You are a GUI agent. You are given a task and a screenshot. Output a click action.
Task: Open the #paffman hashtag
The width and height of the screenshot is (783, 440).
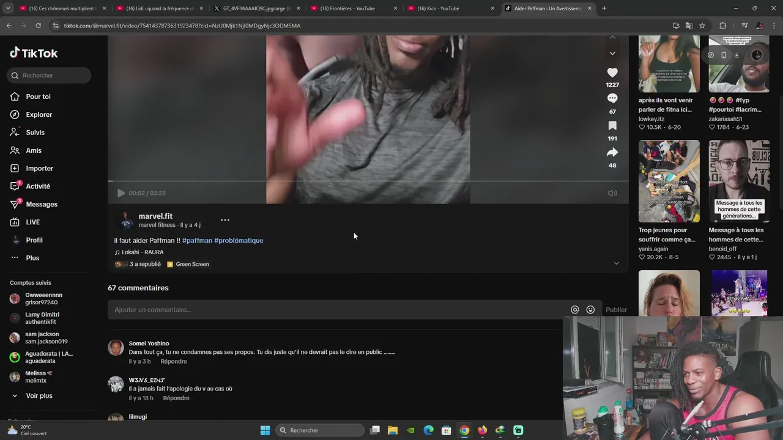point(197,241)
